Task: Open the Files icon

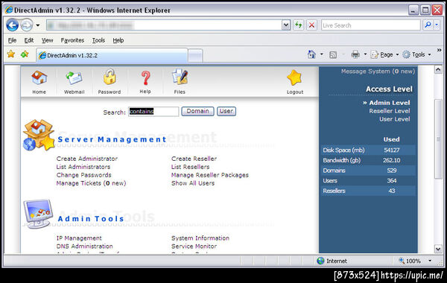Action: coord(180,77)
